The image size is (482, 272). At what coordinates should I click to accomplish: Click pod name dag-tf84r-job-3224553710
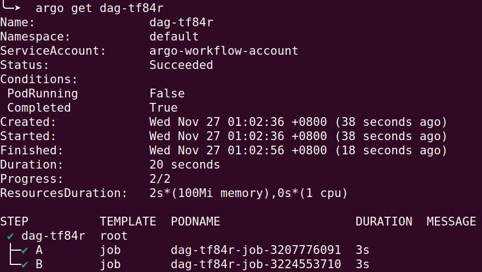(x=255, y=265)
